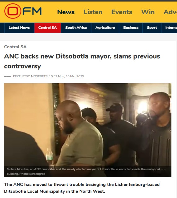
Task: Go to the Events section
Action: (122, 12)
